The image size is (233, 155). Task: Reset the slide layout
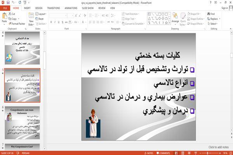pos(40,19)
